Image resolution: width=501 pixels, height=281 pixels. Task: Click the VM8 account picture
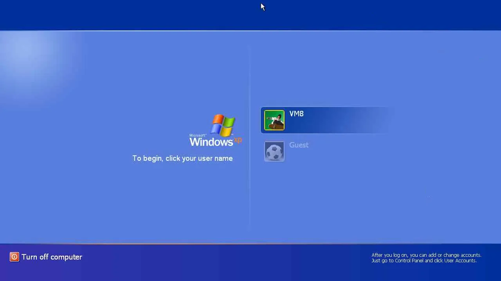pyautogui.click(x=274, y=120)
